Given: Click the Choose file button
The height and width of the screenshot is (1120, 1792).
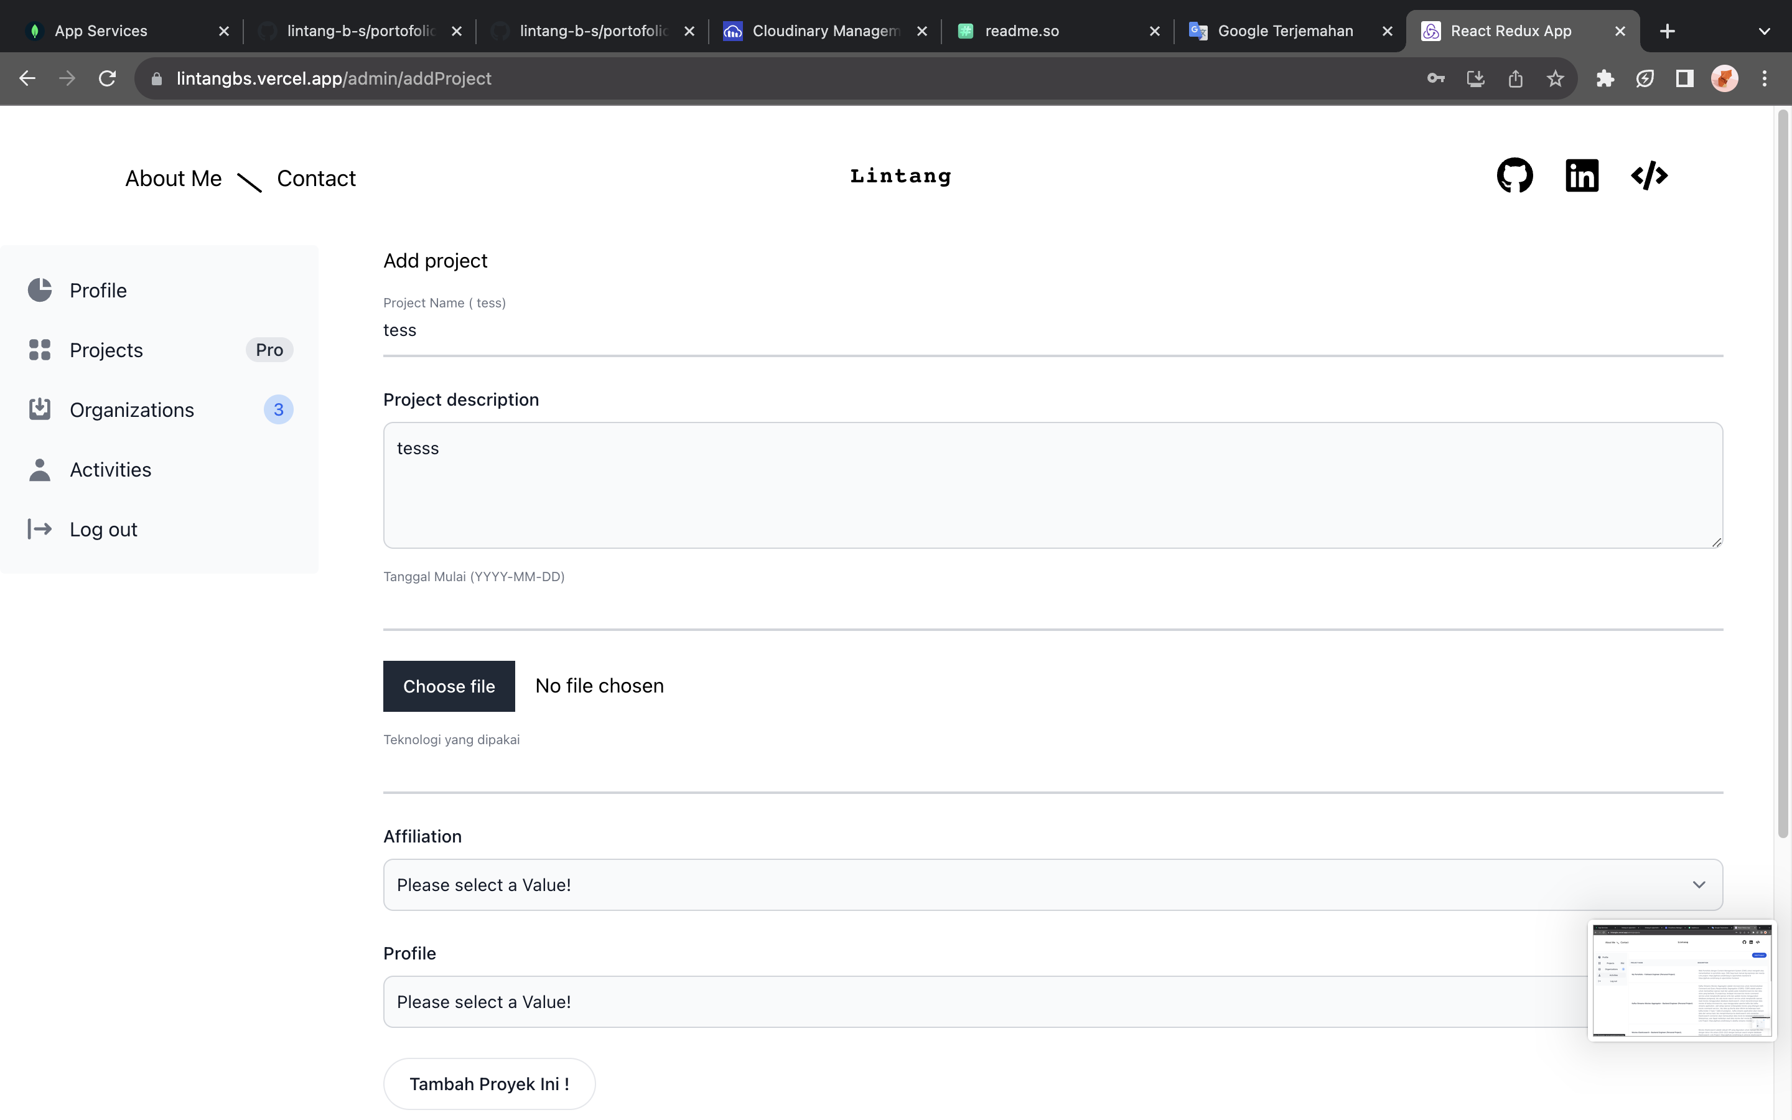Looking at the screenshot, I should click(449, 686).
